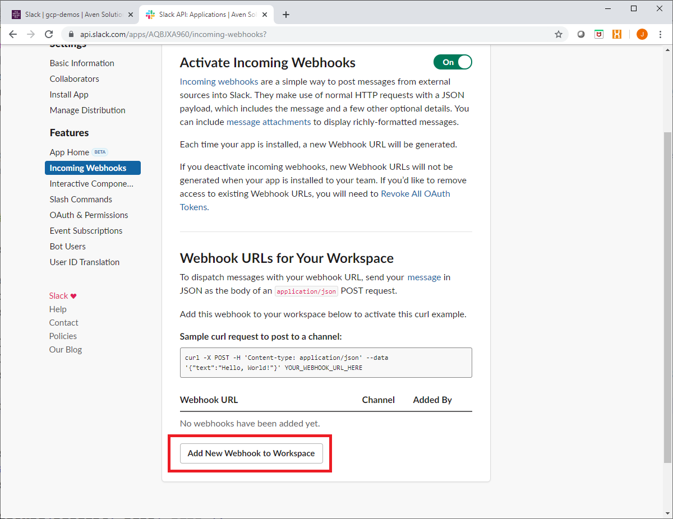Open the Help link
Screen dimensions: 673x519
[58, 309]
